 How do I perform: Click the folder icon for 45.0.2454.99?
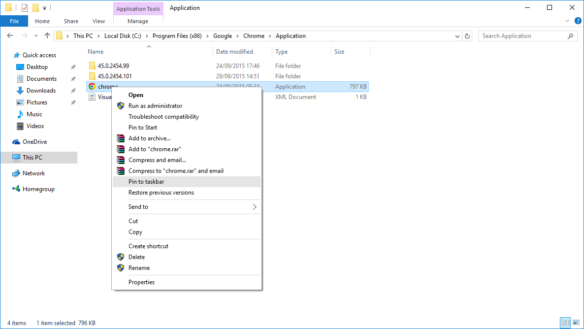(92, 66)
